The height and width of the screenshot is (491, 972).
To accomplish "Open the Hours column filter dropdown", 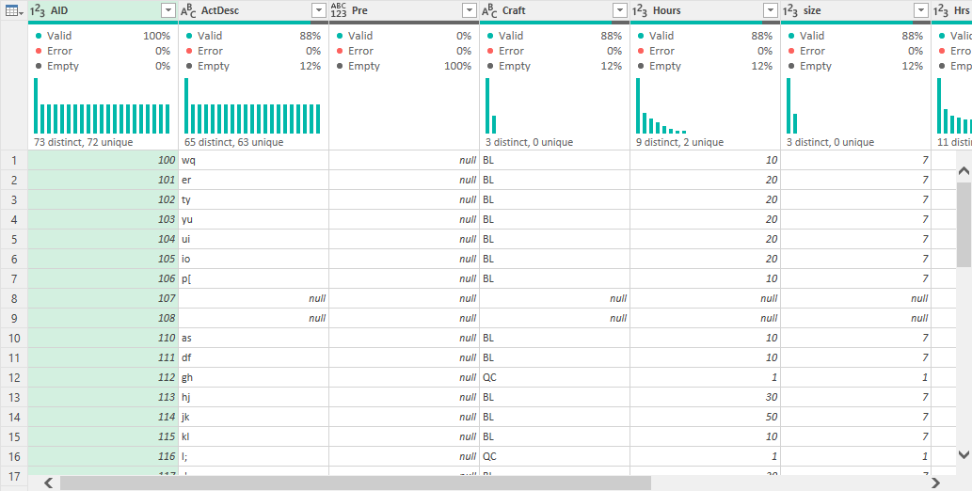I will (x=771, y=10).
